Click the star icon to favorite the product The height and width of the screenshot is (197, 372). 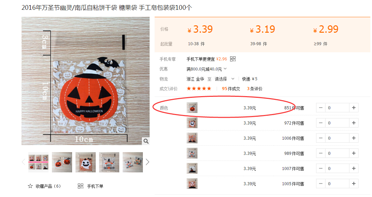point(30,186)
